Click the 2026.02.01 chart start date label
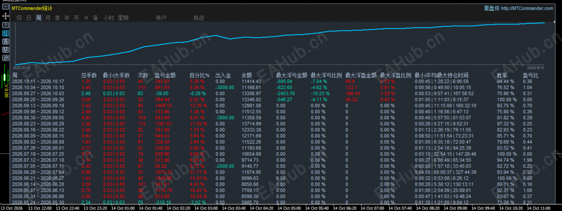 click(x=22, y=67)
